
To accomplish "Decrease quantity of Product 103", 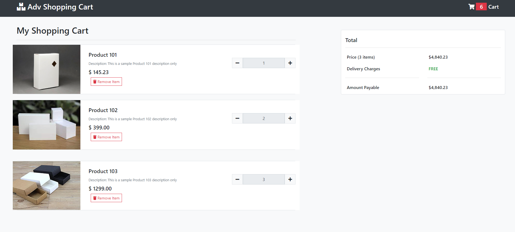I will click(x=237, y=179).
